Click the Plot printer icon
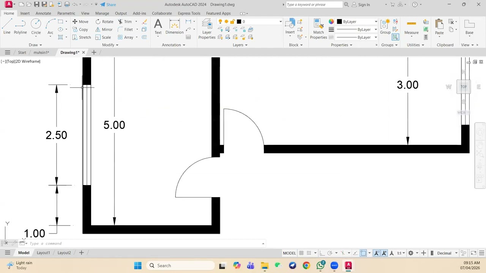Viewport: 486px width, 273px height. pos(67,5)
